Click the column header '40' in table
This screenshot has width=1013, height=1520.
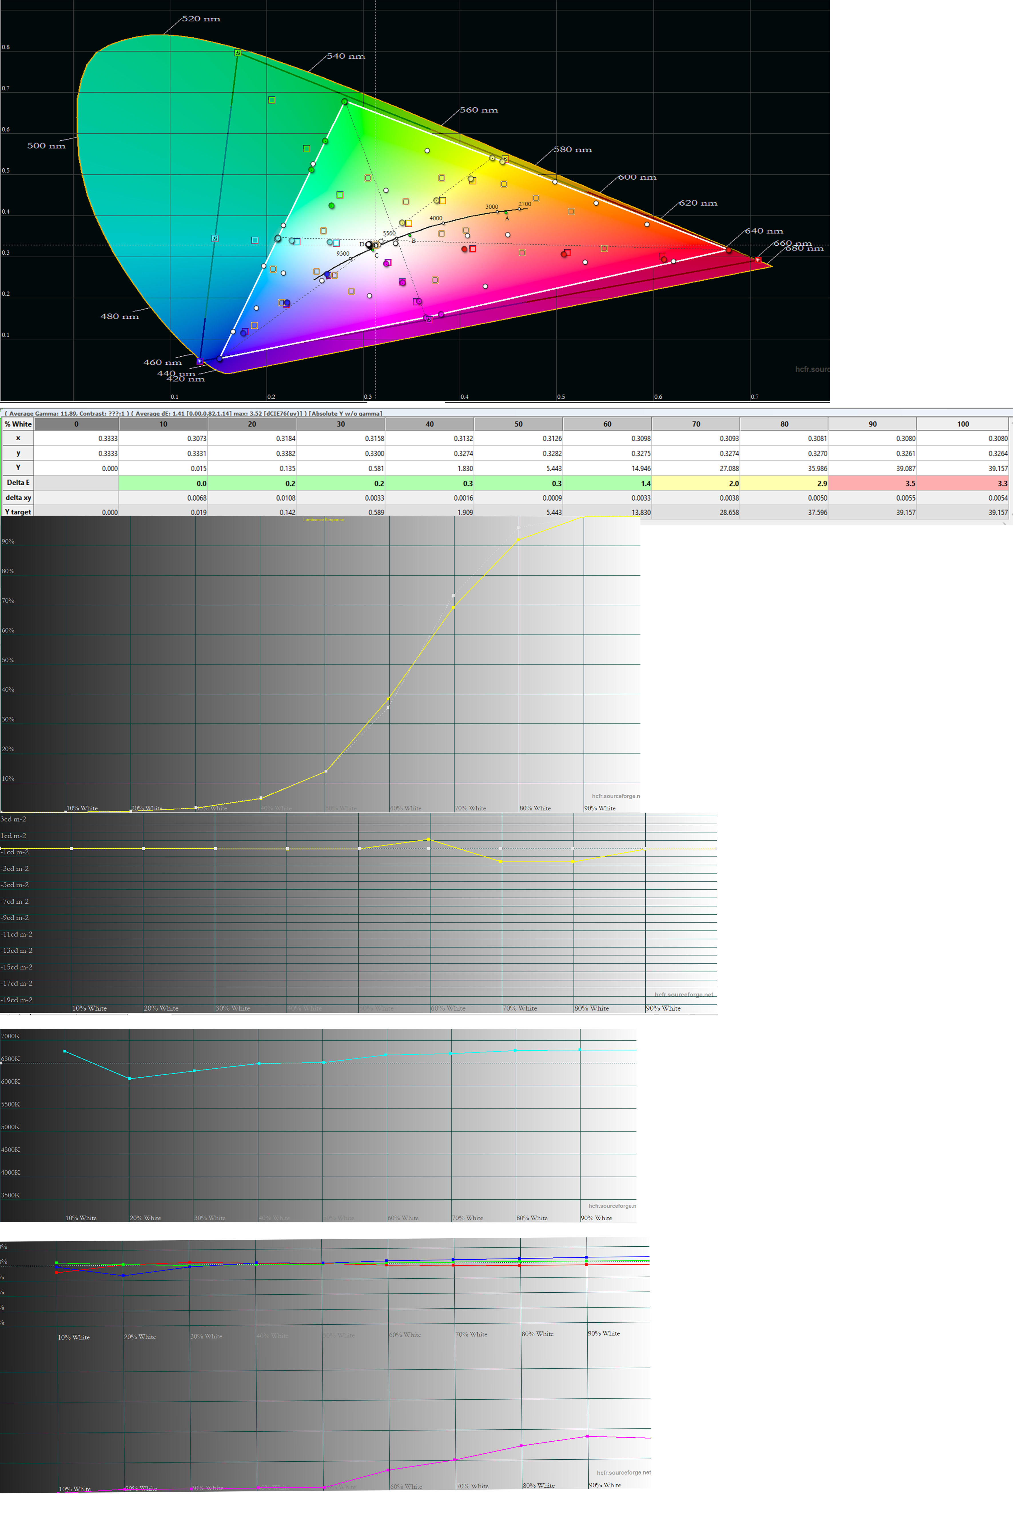tap(430, 424)
